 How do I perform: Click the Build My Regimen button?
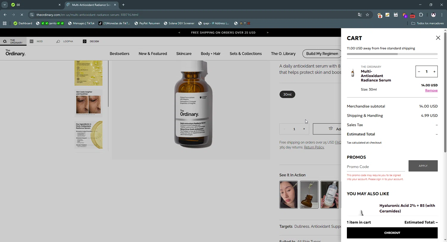coord(322,54)
